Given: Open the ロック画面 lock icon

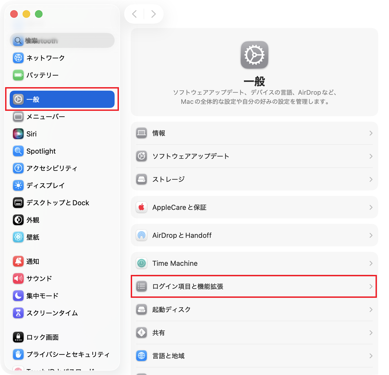Looking at the screenshot, I should click(18, 337).
